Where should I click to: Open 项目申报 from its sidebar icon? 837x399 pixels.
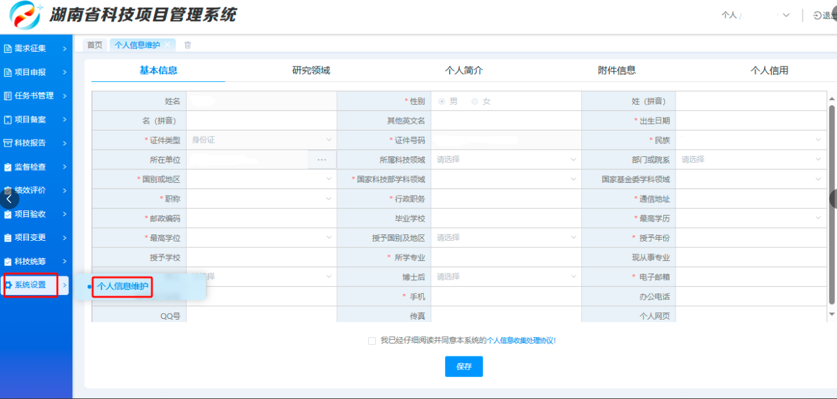pos(8,72)
